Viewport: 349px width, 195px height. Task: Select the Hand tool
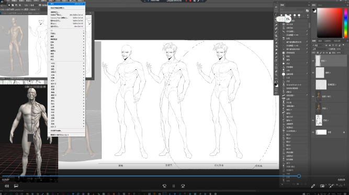(276, 71)
